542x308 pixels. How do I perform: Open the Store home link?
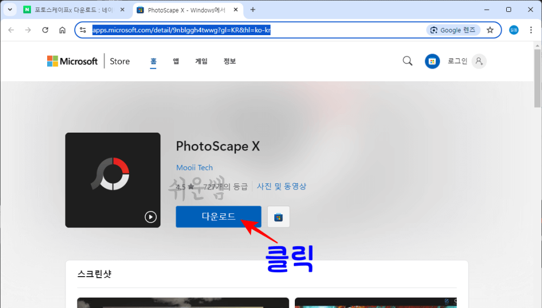click(120, 61)
